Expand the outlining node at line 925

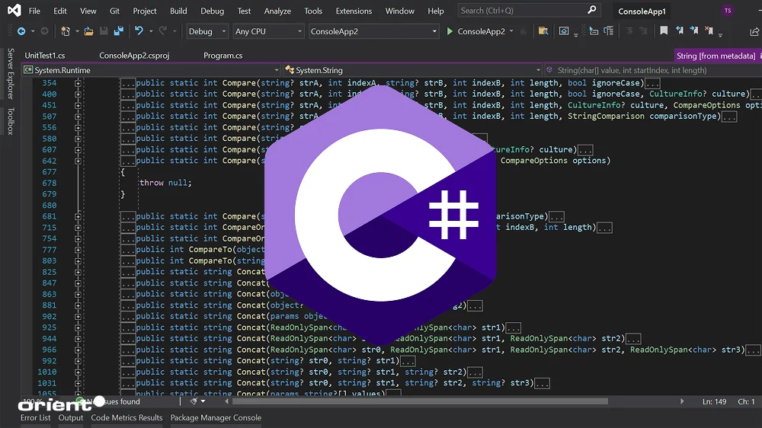(78, 327)
